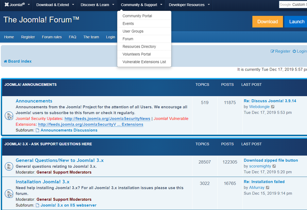Viewport: 307px width, 210px height.
Task: Choose Events in the dropdown menu
Action: click(x=144, y=23)
